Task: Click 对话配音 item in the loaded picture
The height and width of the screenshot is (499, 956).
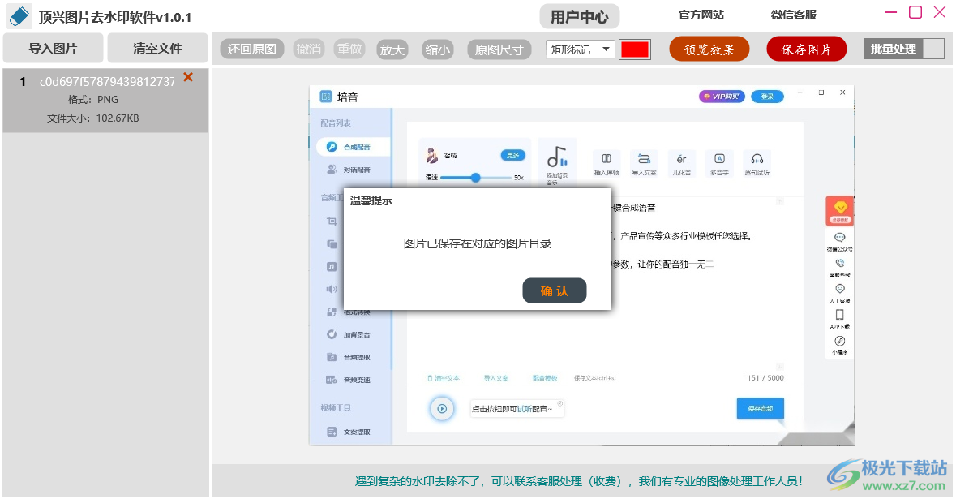Action: tap(349, 170)
